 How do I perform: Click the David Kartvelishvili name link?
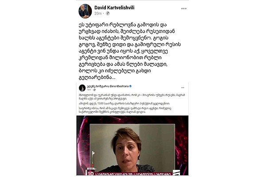click(x=114, y=8)
